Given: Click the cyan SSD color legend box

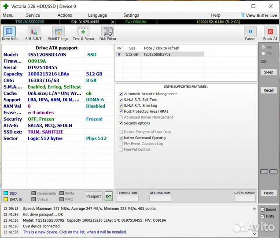Looking at the screenshot, I should 6,193.
